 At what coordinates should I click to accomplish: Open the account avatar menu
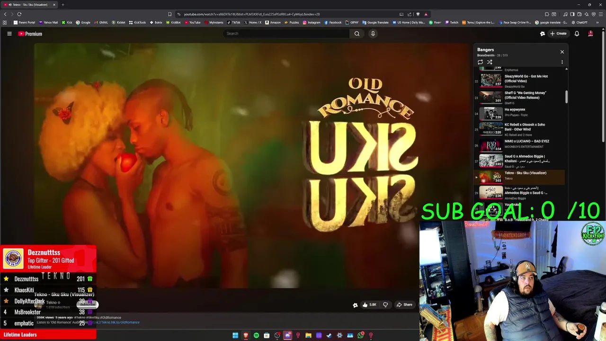[590, 34]
